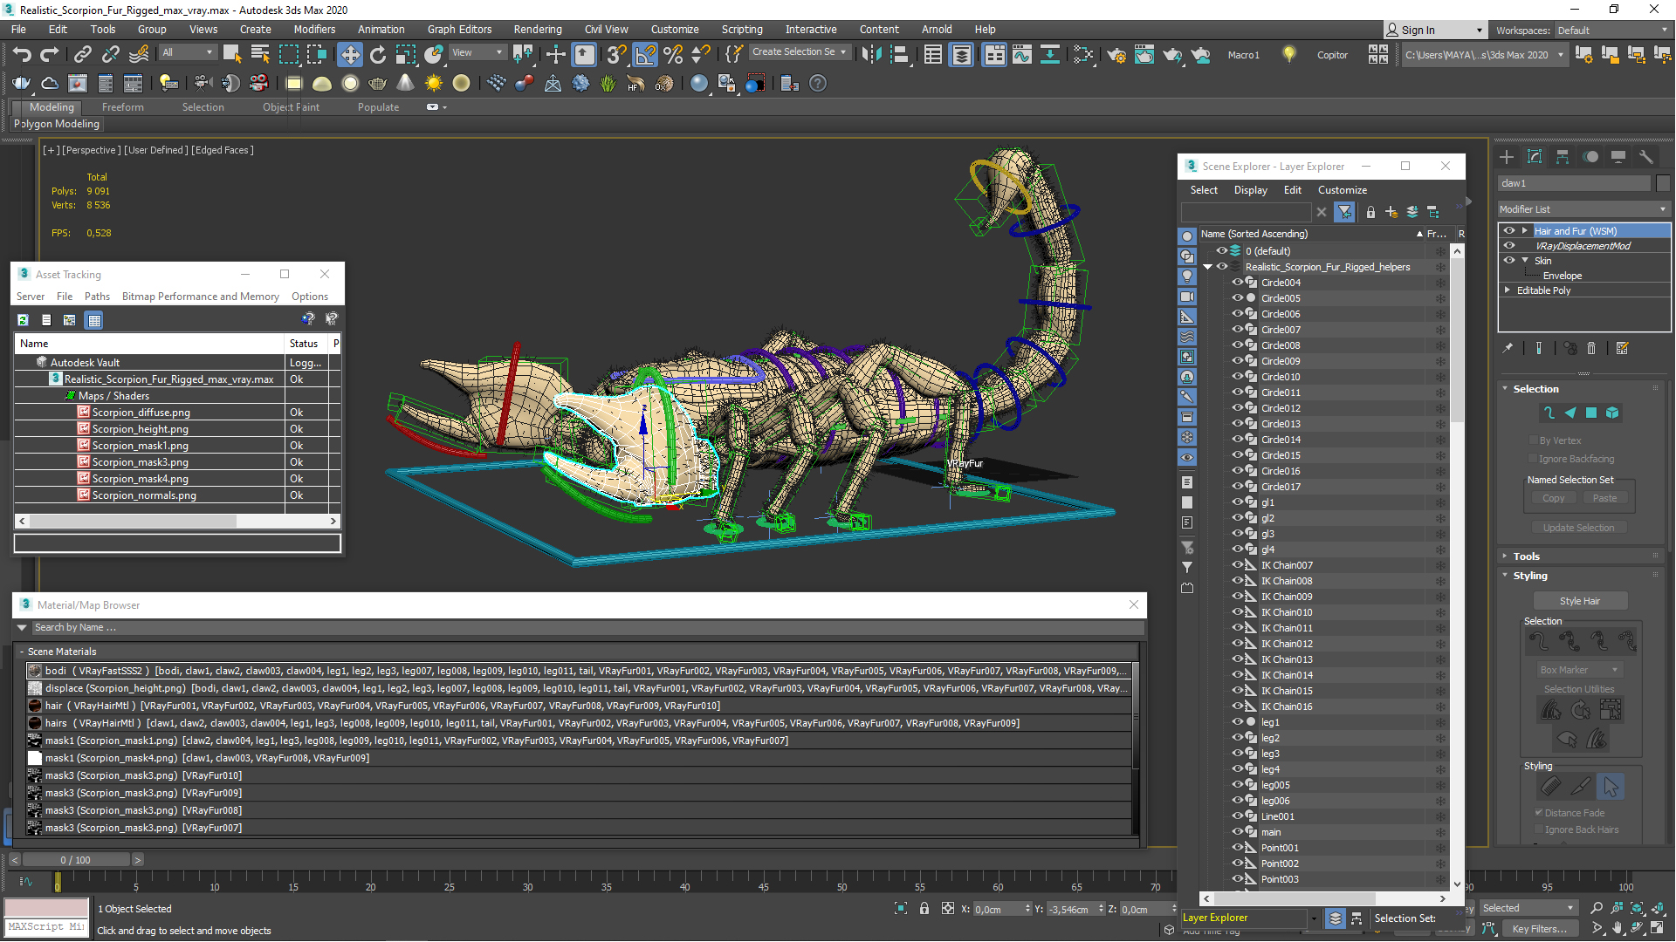Click the Pin Stack icon below modifier stack
1676x942 pixels.
pos(1508,348)
